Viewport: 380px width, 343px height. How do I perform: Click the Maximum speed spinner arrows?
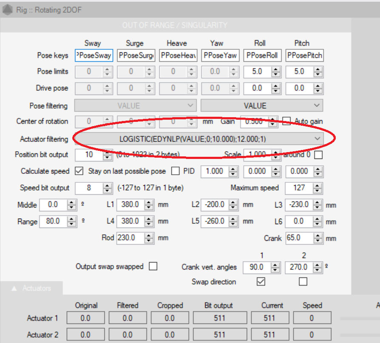[x=318, y=188]
